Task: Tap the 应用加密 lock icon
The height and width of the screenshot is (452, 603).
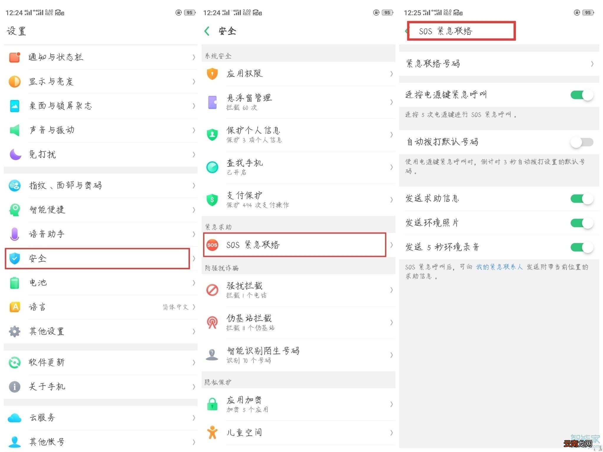Action: (x=212, y=404)
